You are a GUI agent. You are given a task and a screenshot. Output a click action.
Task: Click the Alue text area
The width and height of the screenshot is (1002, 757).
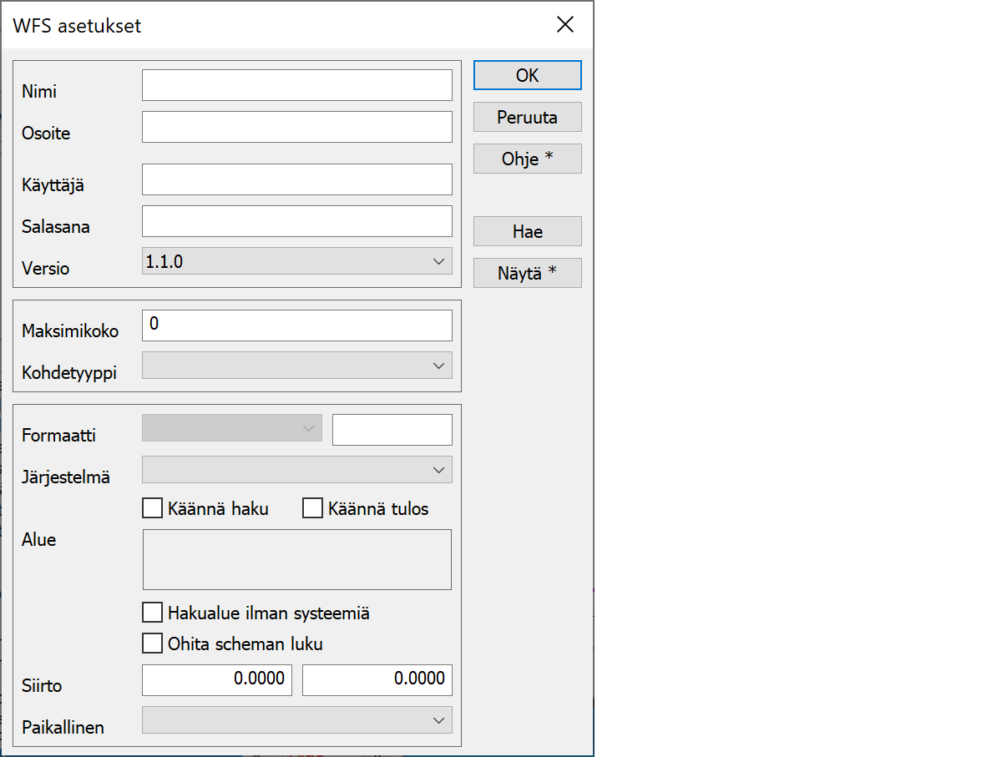296,559
